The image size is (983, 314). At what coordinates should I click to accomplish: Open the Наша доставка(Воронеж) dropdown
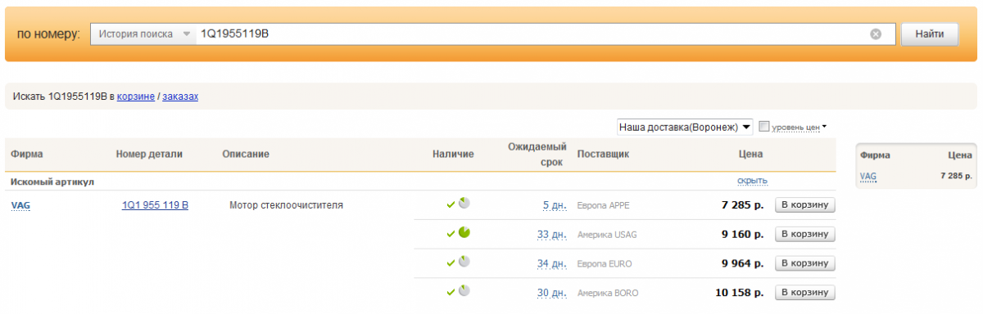coord(685,127)
